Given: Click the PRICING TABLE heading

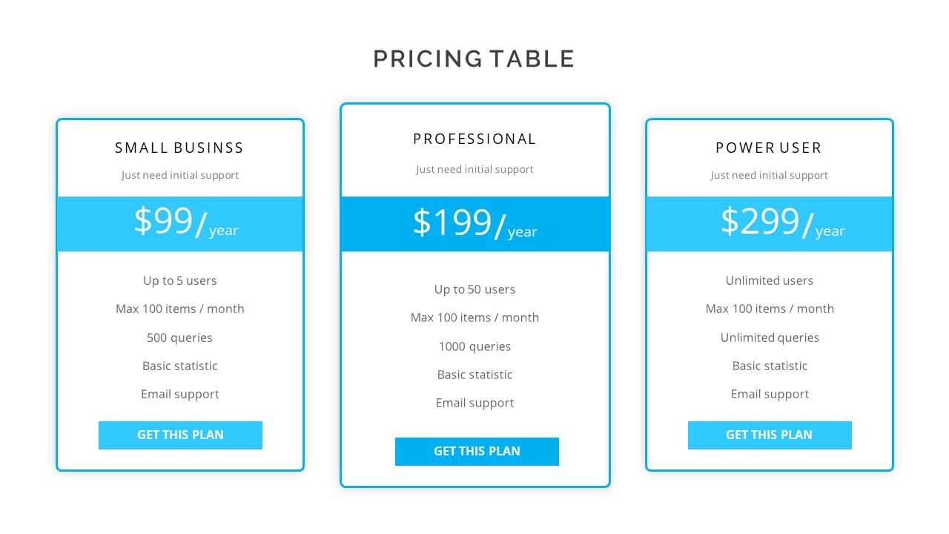Looking at the screenshot, I should tap(474, 58).
